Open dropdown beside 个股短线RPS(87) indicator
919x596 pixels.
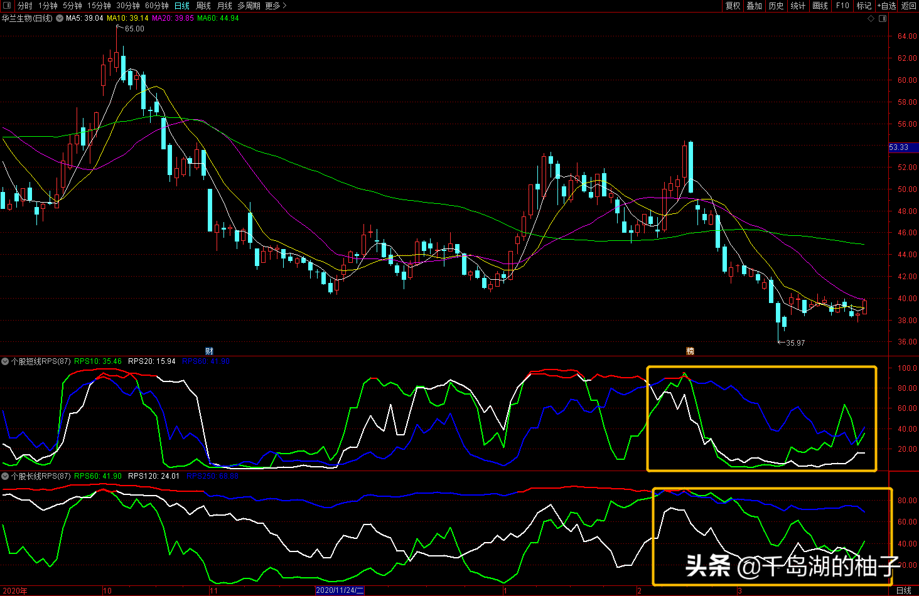point(5,361)
